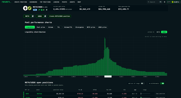The width and height of the screenshot is (181, 98).
Task: Switch to Divergence chart
Action: [x=80, y=27]
